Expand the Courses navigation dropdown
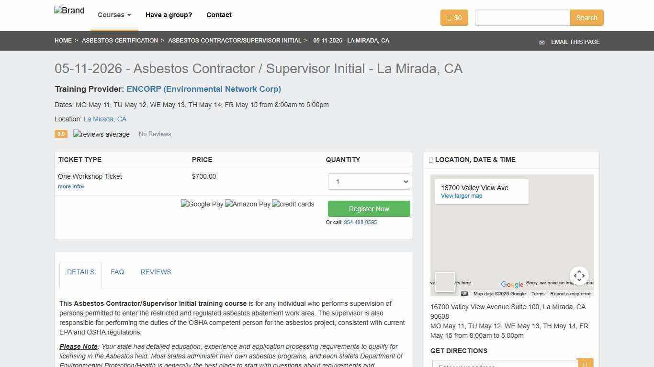The width and height of the screenshot is (654, 367). (x=113, y=15)
